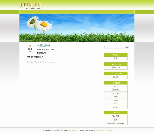Visit the Alex blogroll link
The height and width of the screenshot is (135, 154).
coord(116,86)
